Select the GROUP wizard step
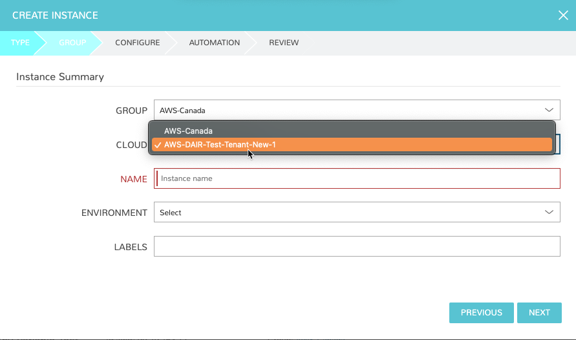This screenshot has height=340, width=576. point(72,43)
